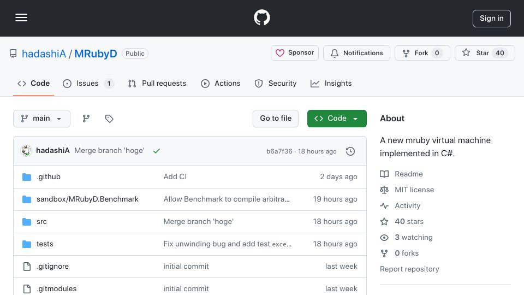
Task: Expand the green Code dropdown
Action: coord(337,119)
